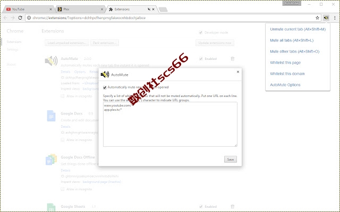Click the Google Docs extension icon
Image resolution: width=340 pixels, height=212 pixels.
tap(51, 116)
